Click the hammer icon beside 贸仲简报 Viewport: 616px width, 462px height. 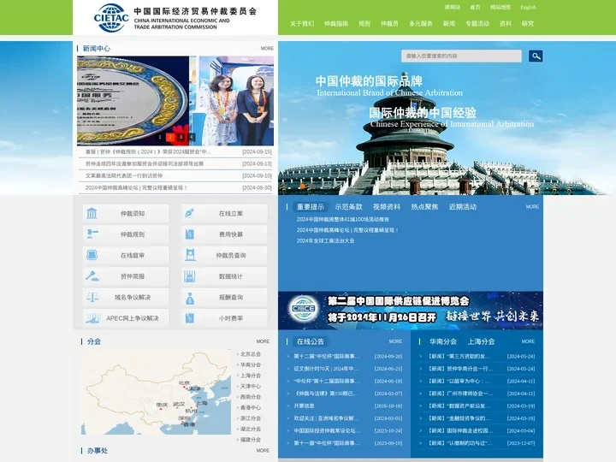pyautogui.click(x=92, y=276)
